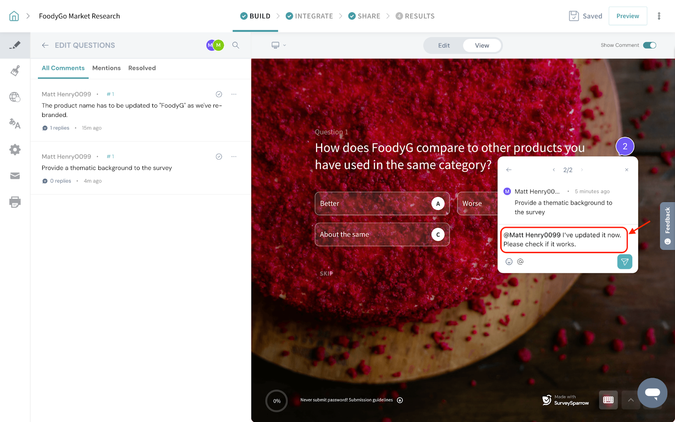Open the three-dot menu on first comment
This screenshot has width=675, height=422.
point(234,94)
